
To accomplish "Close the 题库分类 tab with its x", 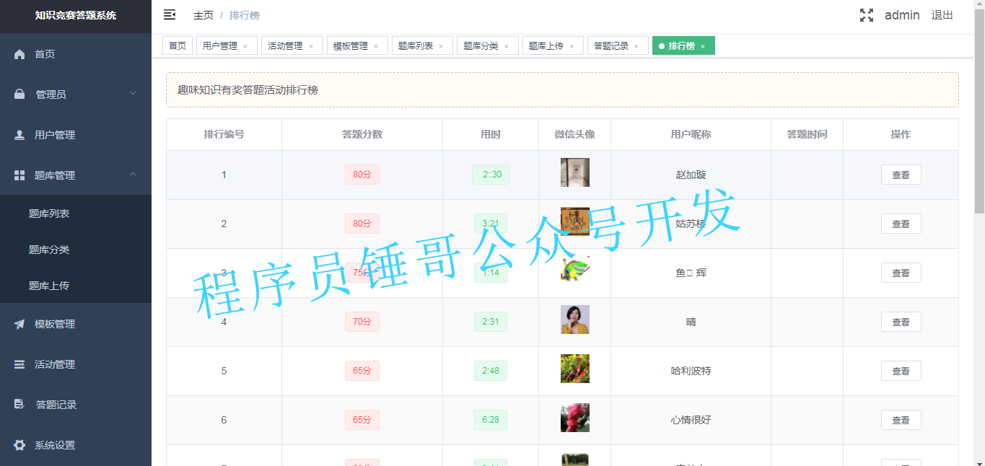I will pos(507,46).
